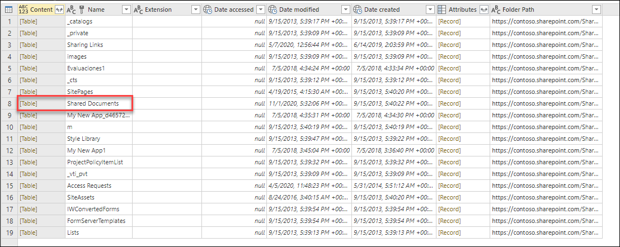620x247 pixels.
Task: Select the '_vti_pvt' name cell
Action: click(x=98, y=174)
